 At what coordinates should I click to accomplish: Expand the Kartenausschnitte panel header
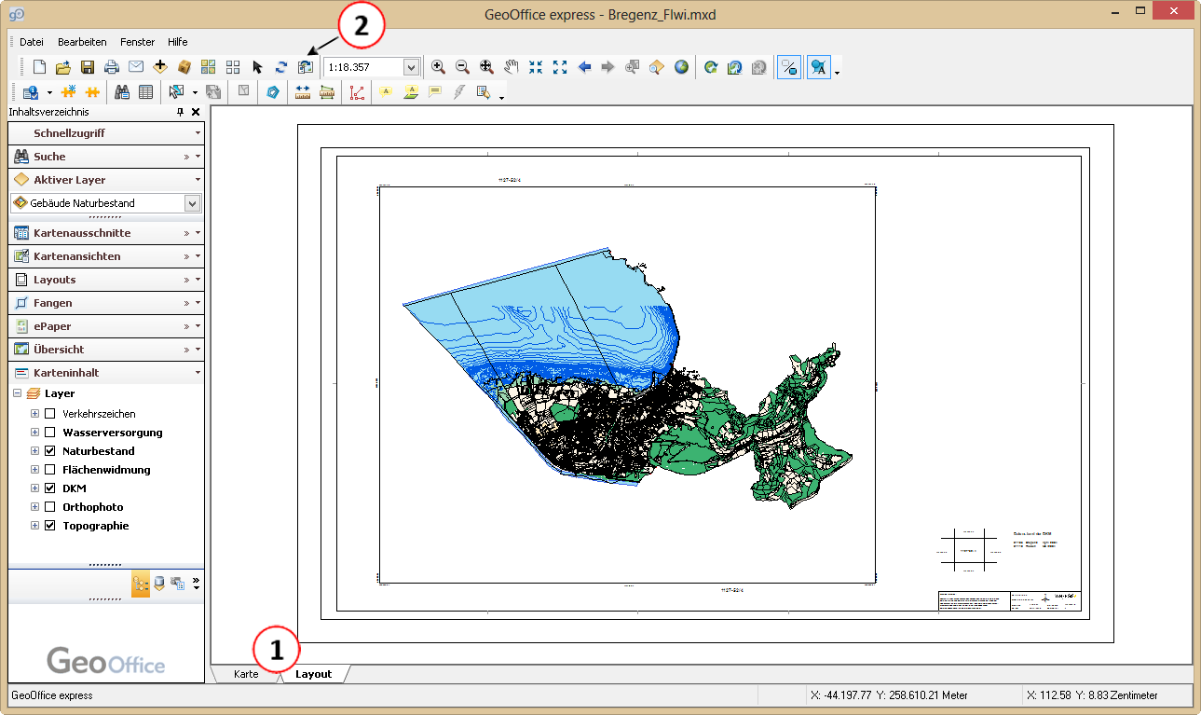pos(82,233)
